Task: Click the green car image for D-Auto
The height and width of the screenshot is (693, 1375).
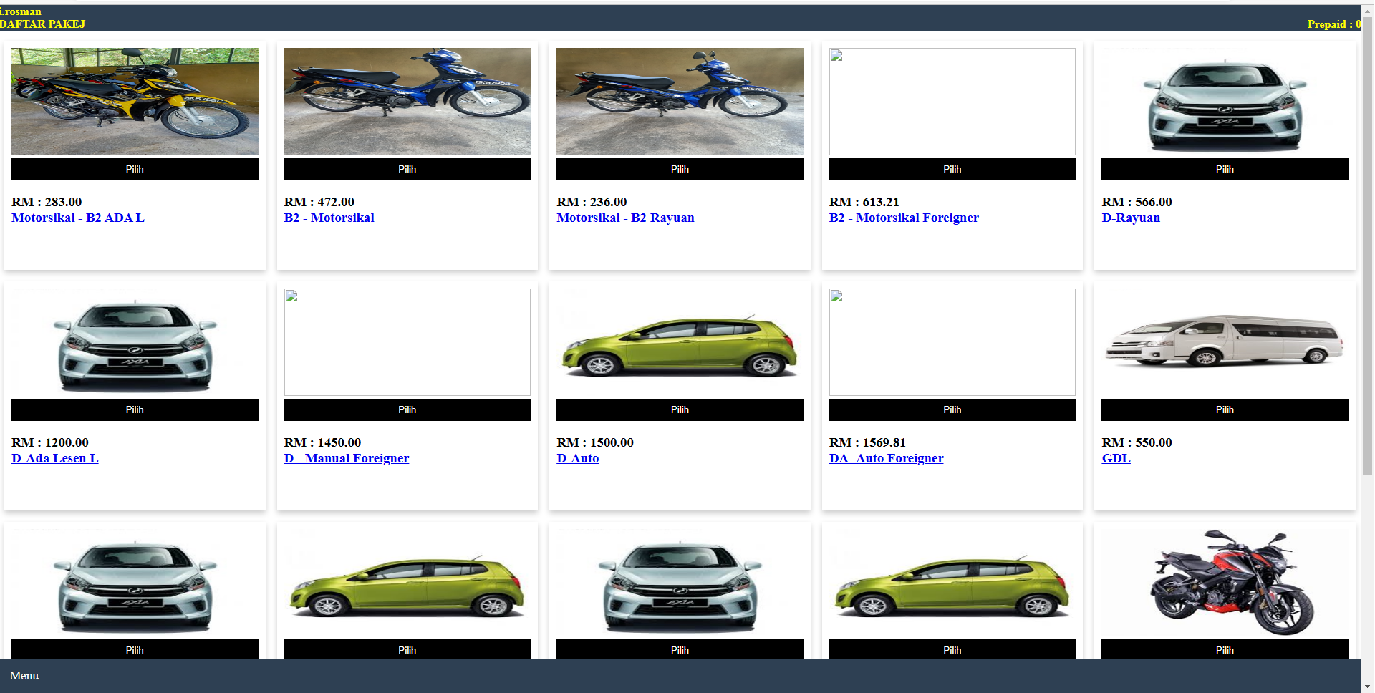Action: coord(680,342)
